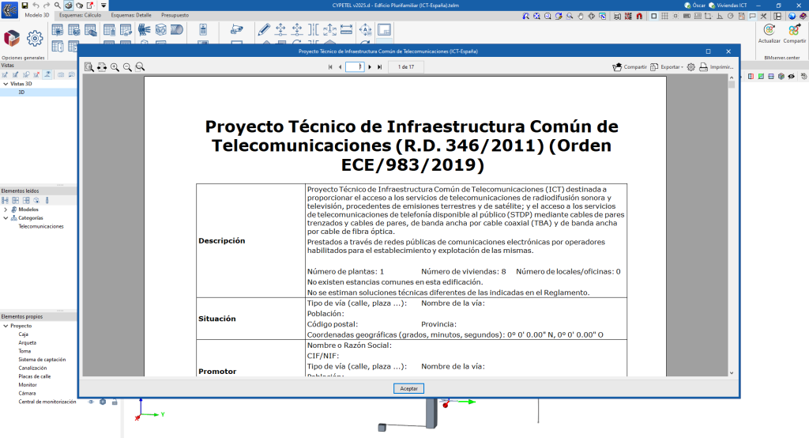This screenshot has width=809, height=438.
Task: Select the pencil Edit tool in ribbon
Action: 264,29
